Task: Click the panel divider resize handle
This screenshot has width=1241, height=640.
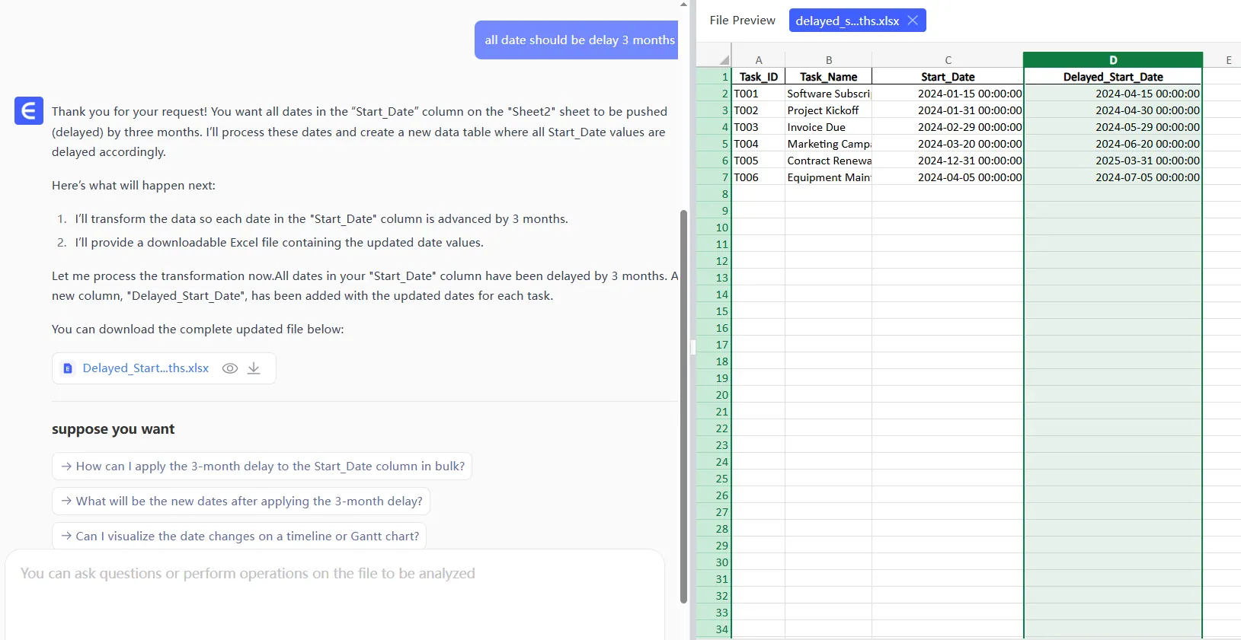Action: (692, 347)
